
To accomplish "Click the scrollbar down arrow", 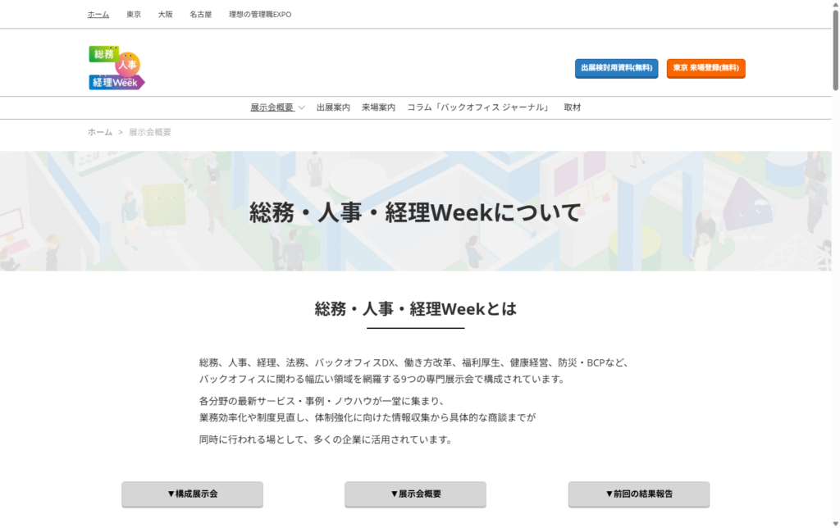I will tap(835, 522).
